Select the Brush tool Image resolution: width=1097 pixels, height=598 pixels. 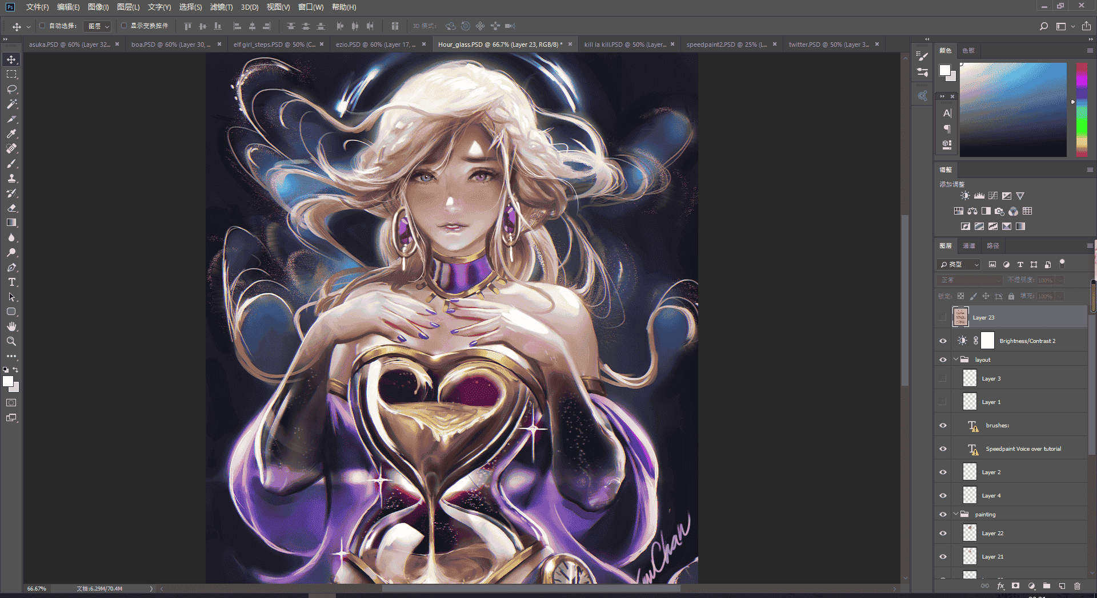click(x=11, y=163)
